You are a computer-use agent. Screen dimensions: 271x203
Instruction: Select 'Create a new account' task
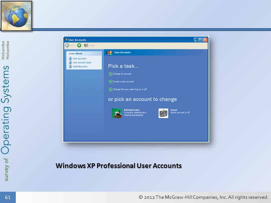click(123, 82)
